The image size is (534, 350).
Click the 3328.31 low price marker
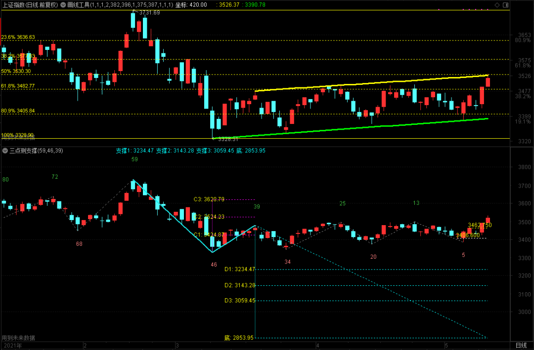(x=227, y=139)
